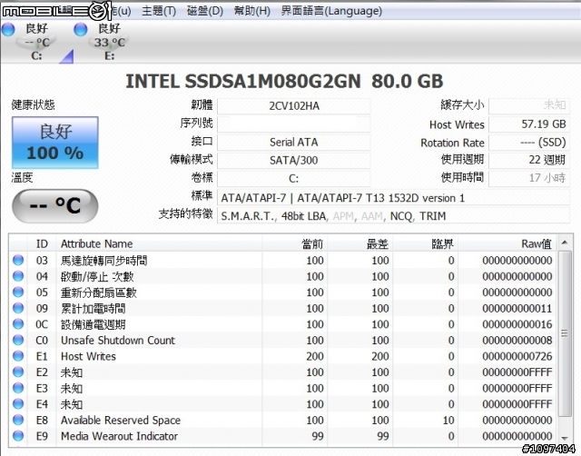581x456 pixels.
Task: Select the 設備通電週期 attribute row
Action: click(x=282, y=324)
